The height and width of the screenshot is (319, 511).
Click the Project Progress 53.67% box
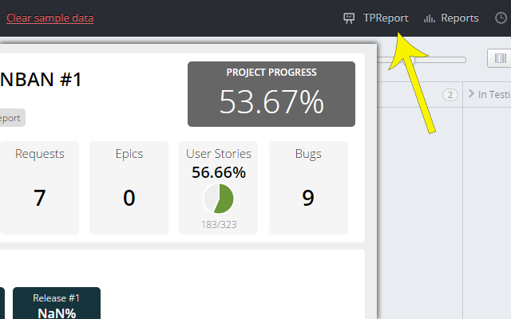pyautogui.click(x=271, y=94)
